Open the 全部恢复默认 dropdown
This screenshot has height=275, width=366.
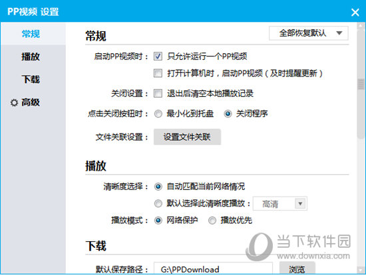[309, 33]
